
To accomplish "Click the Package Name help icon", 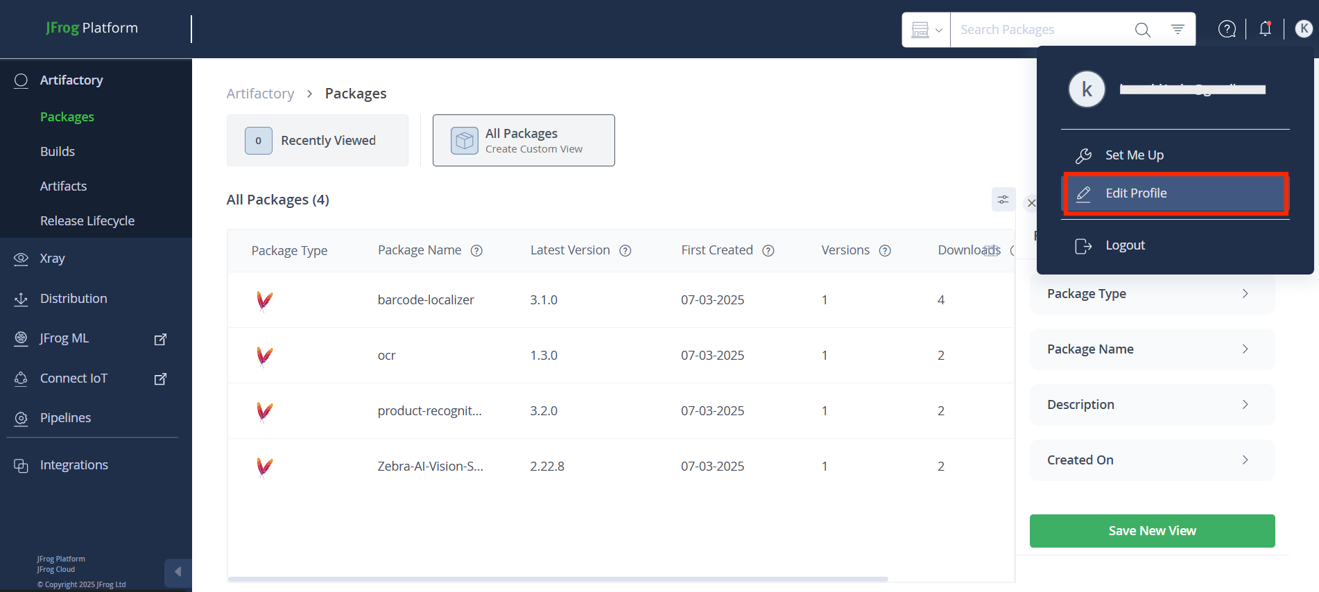I will coord(476,251).
